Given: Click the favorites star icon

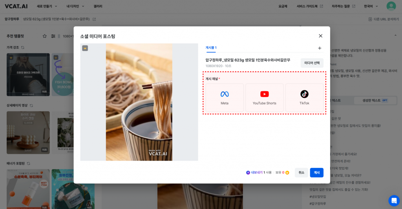Looking at the screenshot, I should coord(45,36).
